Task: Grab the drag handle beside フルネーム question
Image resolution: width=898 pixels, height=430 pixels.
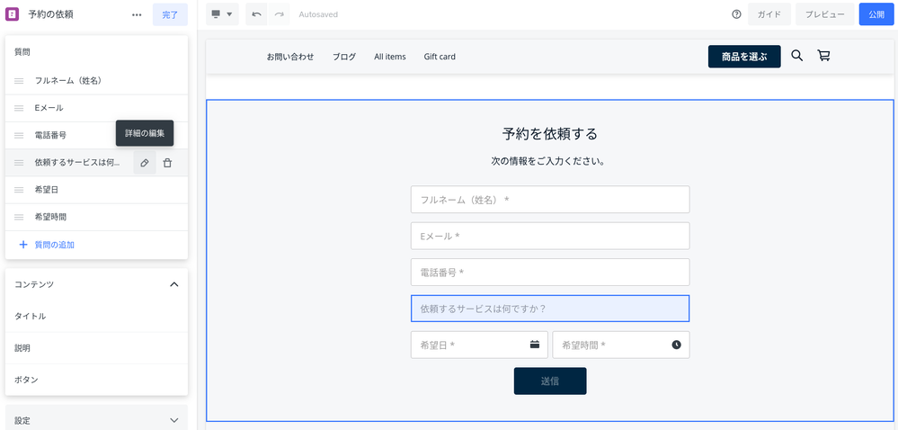Action: (19, 81)
